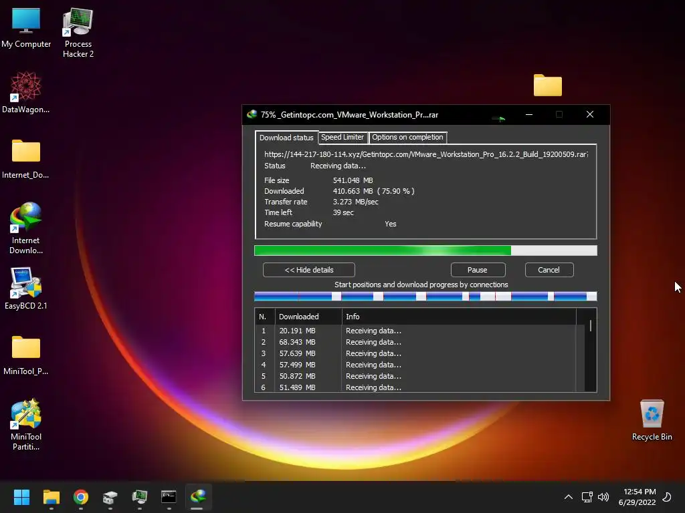This screenshot has width=685, height=513.
Task: Click the IDM logo in download window title
Action: point(252,114)
